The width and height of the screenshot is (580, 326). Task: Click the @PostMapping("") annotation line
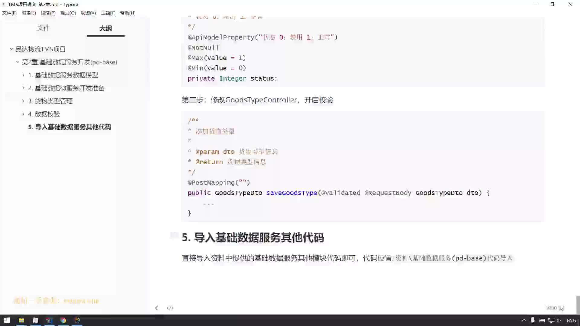pyautogui.click(x=219, y=182)
